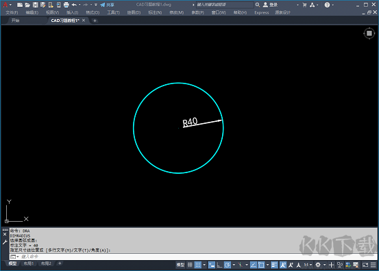Click the command line input field
The height and width of the screenshot is (271, 379).
193,257
